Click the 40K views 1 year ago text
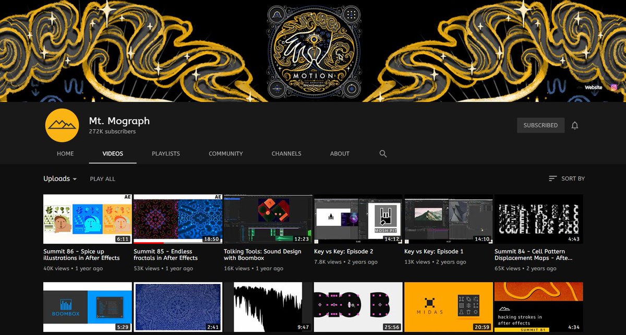Viewport: 626px width, 335px height. [x=73, y=269]
